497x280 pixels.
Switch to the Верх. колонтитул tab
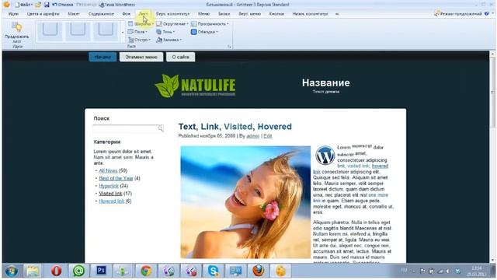pyautogui.click(x=172, y=14)
